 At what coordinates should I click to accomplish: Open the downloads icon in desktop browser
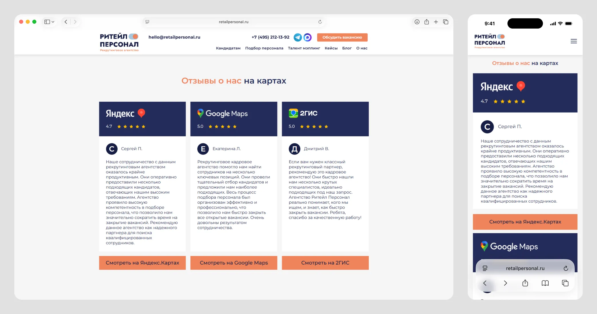[417, 22]
